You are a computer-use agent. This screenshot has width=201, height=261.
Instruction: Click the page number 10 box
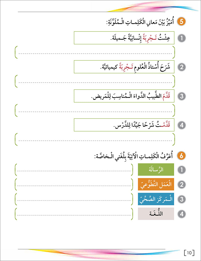[189, 252]
